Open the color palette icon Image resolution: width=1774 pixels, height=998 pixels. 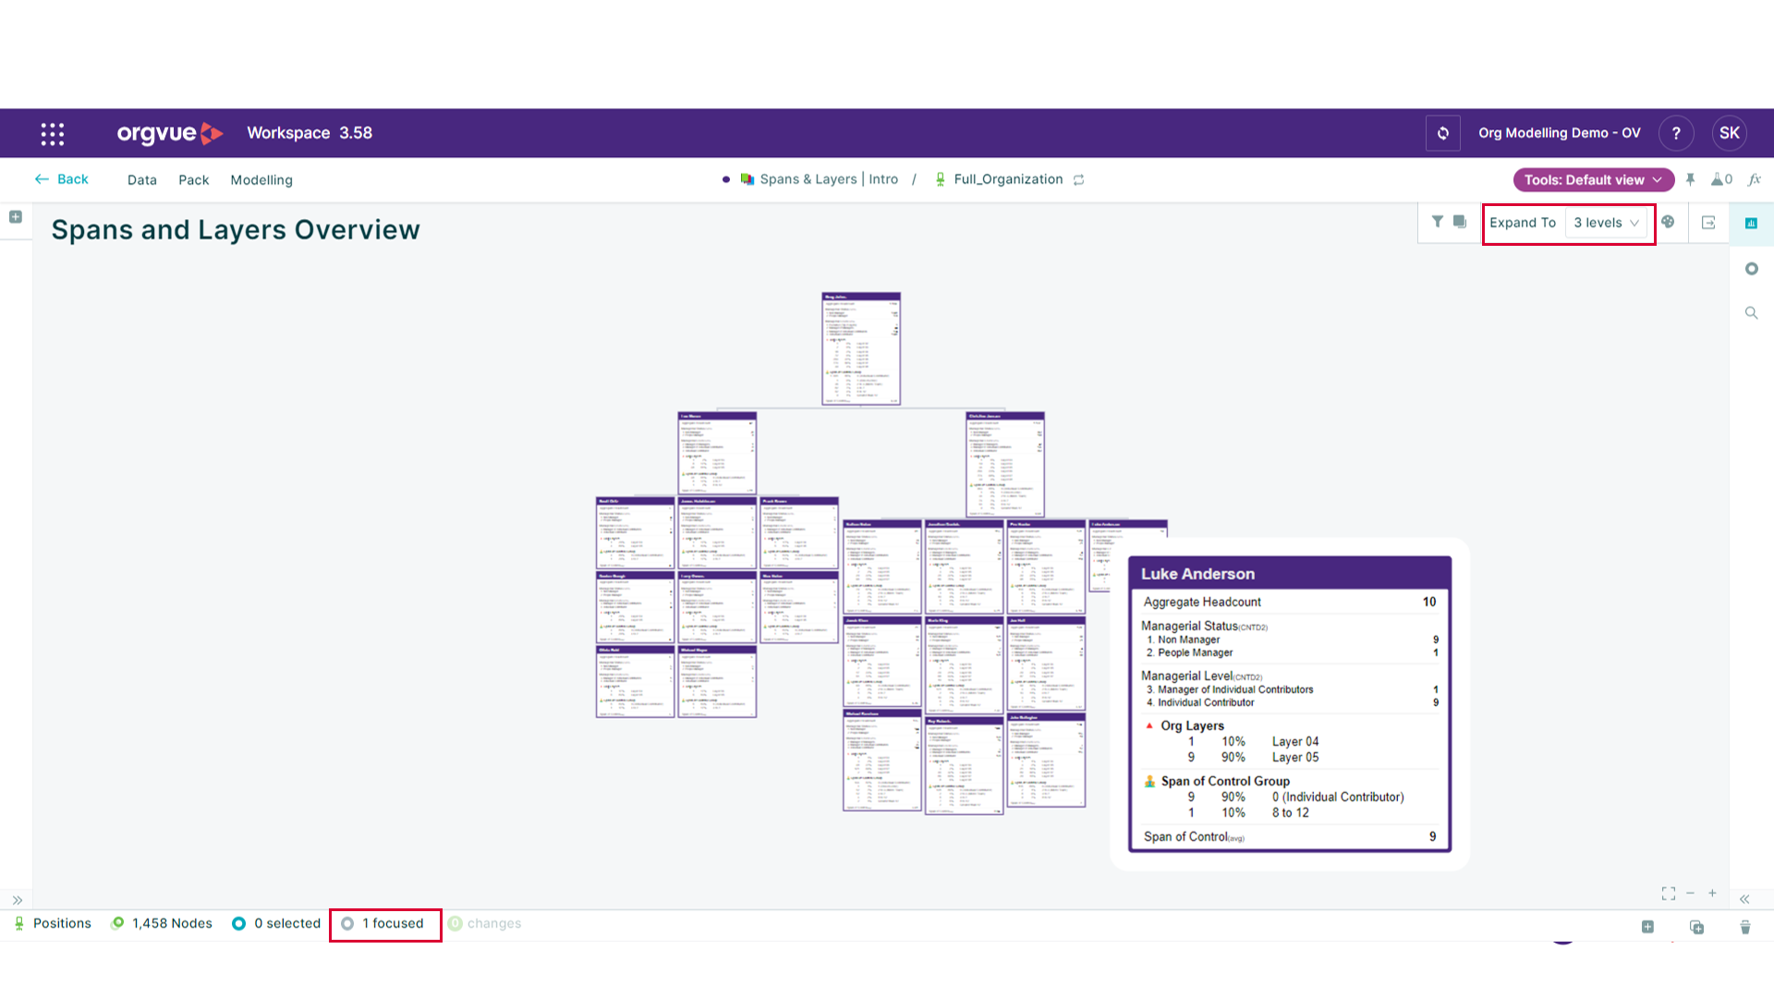tap(1668, 222)
